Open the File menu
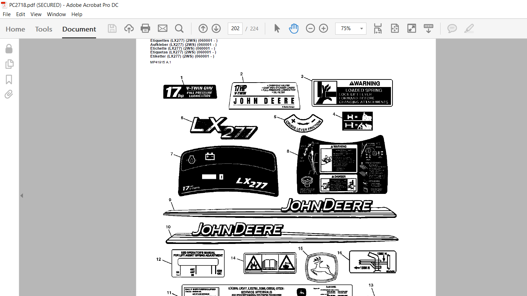527x296 pixels. click(7, 14)
